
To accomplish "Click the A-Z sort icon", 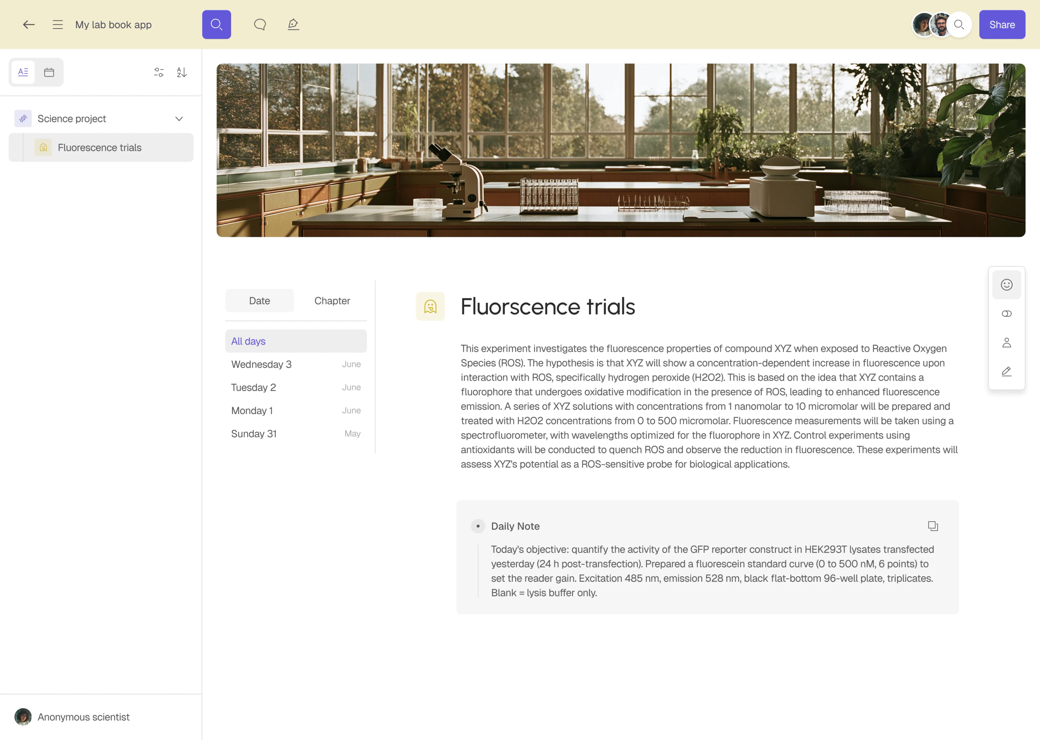I will click(x=182, y=72).
